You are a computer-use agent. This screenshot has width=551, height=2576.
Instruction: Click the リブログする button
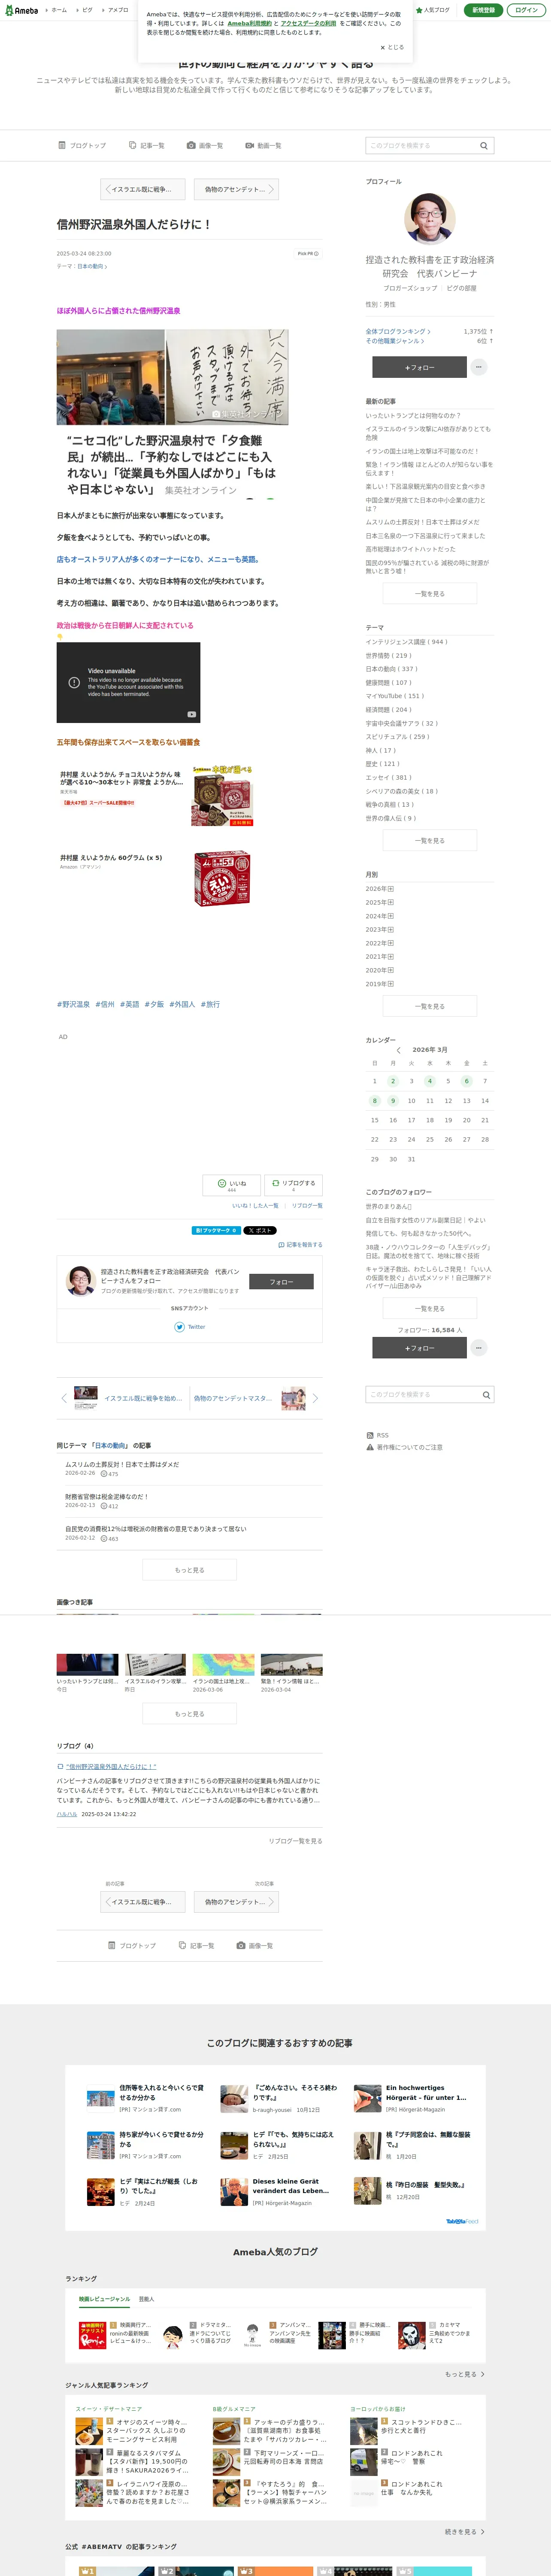(294, 1185)
